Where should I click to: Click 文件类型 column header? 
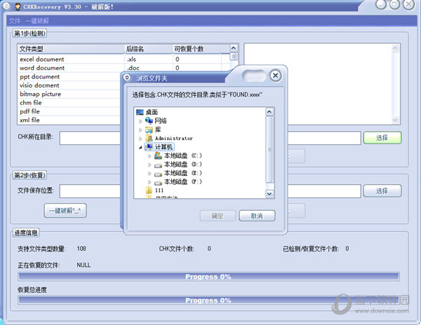coord(71,49)
